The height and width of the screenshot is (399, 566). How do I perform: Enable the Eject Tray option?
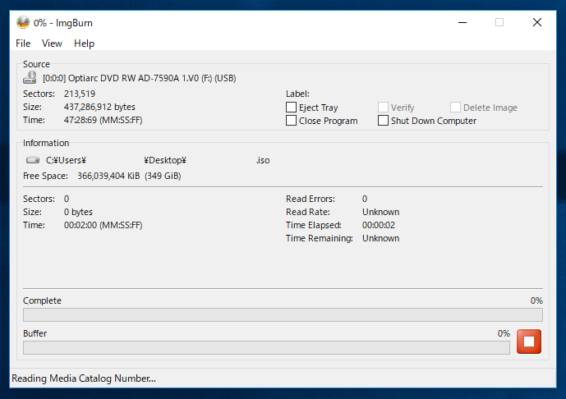[x=292, y=108]
